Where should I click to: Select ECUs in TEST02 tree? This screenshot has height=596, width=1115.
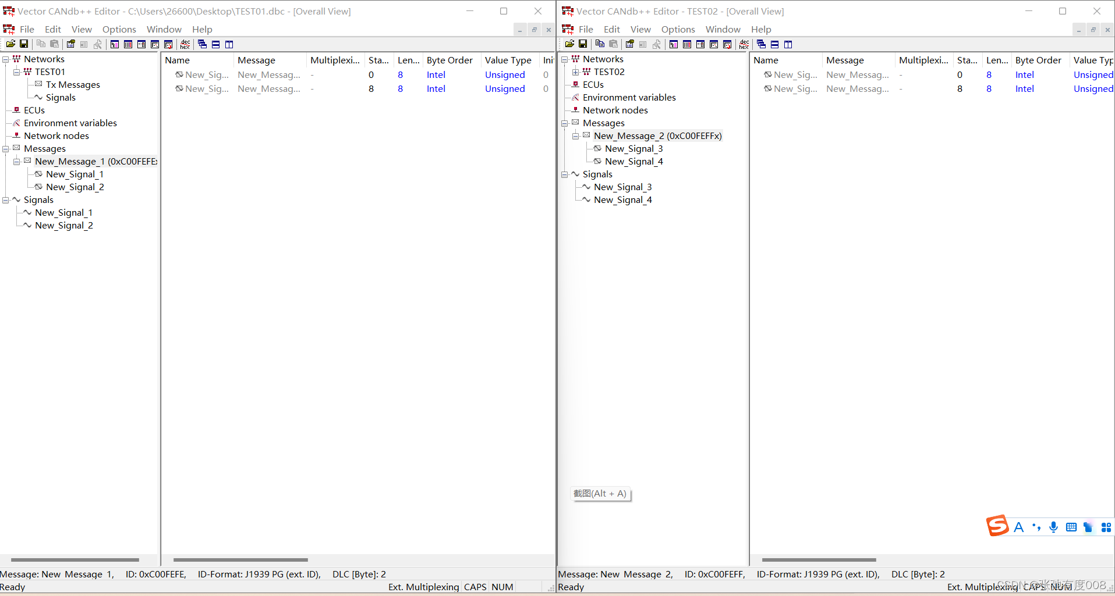pyautogui.click(x=593, y=85)
